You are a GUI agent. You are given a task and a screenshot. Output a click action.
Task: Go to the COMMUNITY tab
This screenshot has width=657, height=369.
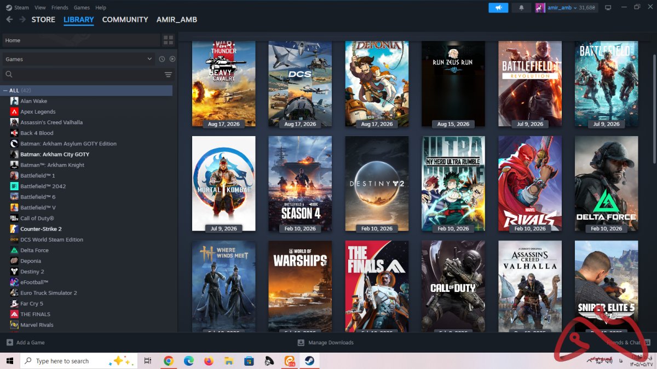[125, 19]
